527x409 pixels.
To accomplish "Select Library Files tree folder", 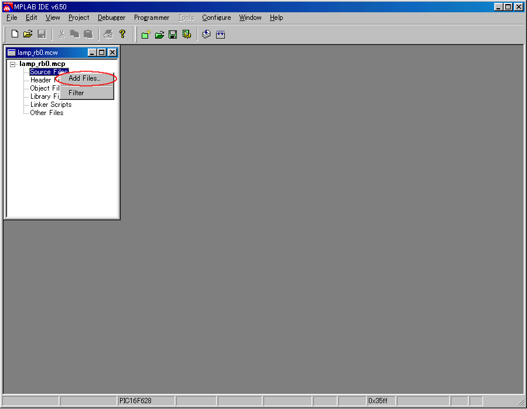I will [45, 96].
